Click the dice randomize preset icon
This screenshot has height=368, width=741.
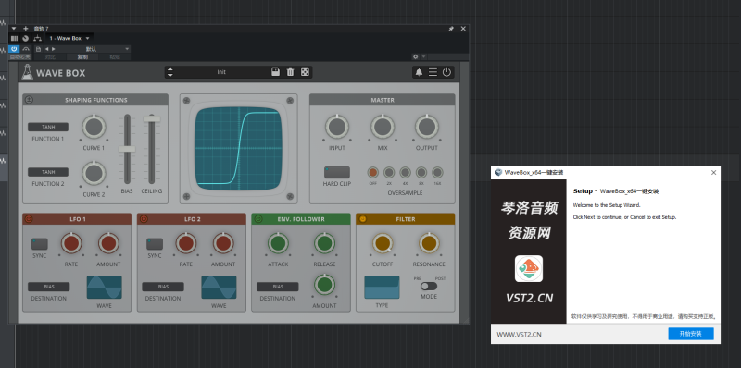305,72
